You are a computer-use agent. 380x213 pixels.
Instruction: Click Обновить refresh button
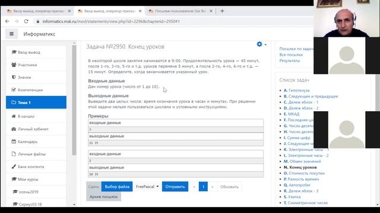[229, 187]
